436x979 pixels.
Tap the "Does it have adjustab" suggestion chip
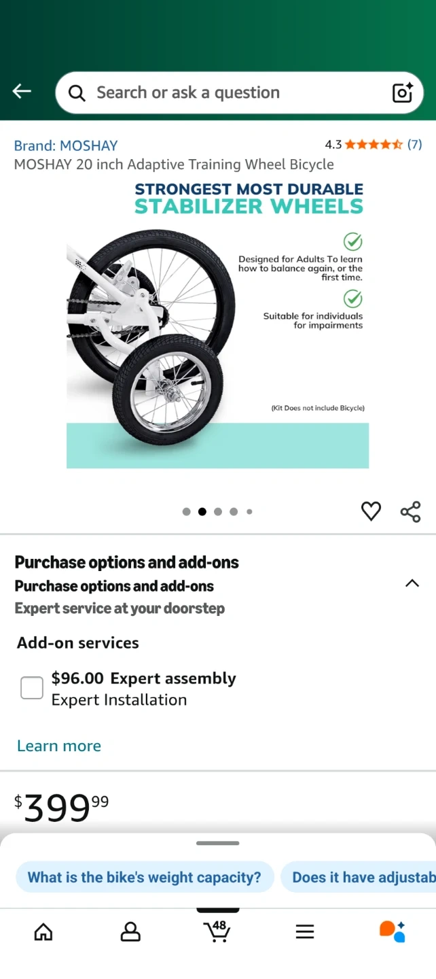tap(358, 877)
